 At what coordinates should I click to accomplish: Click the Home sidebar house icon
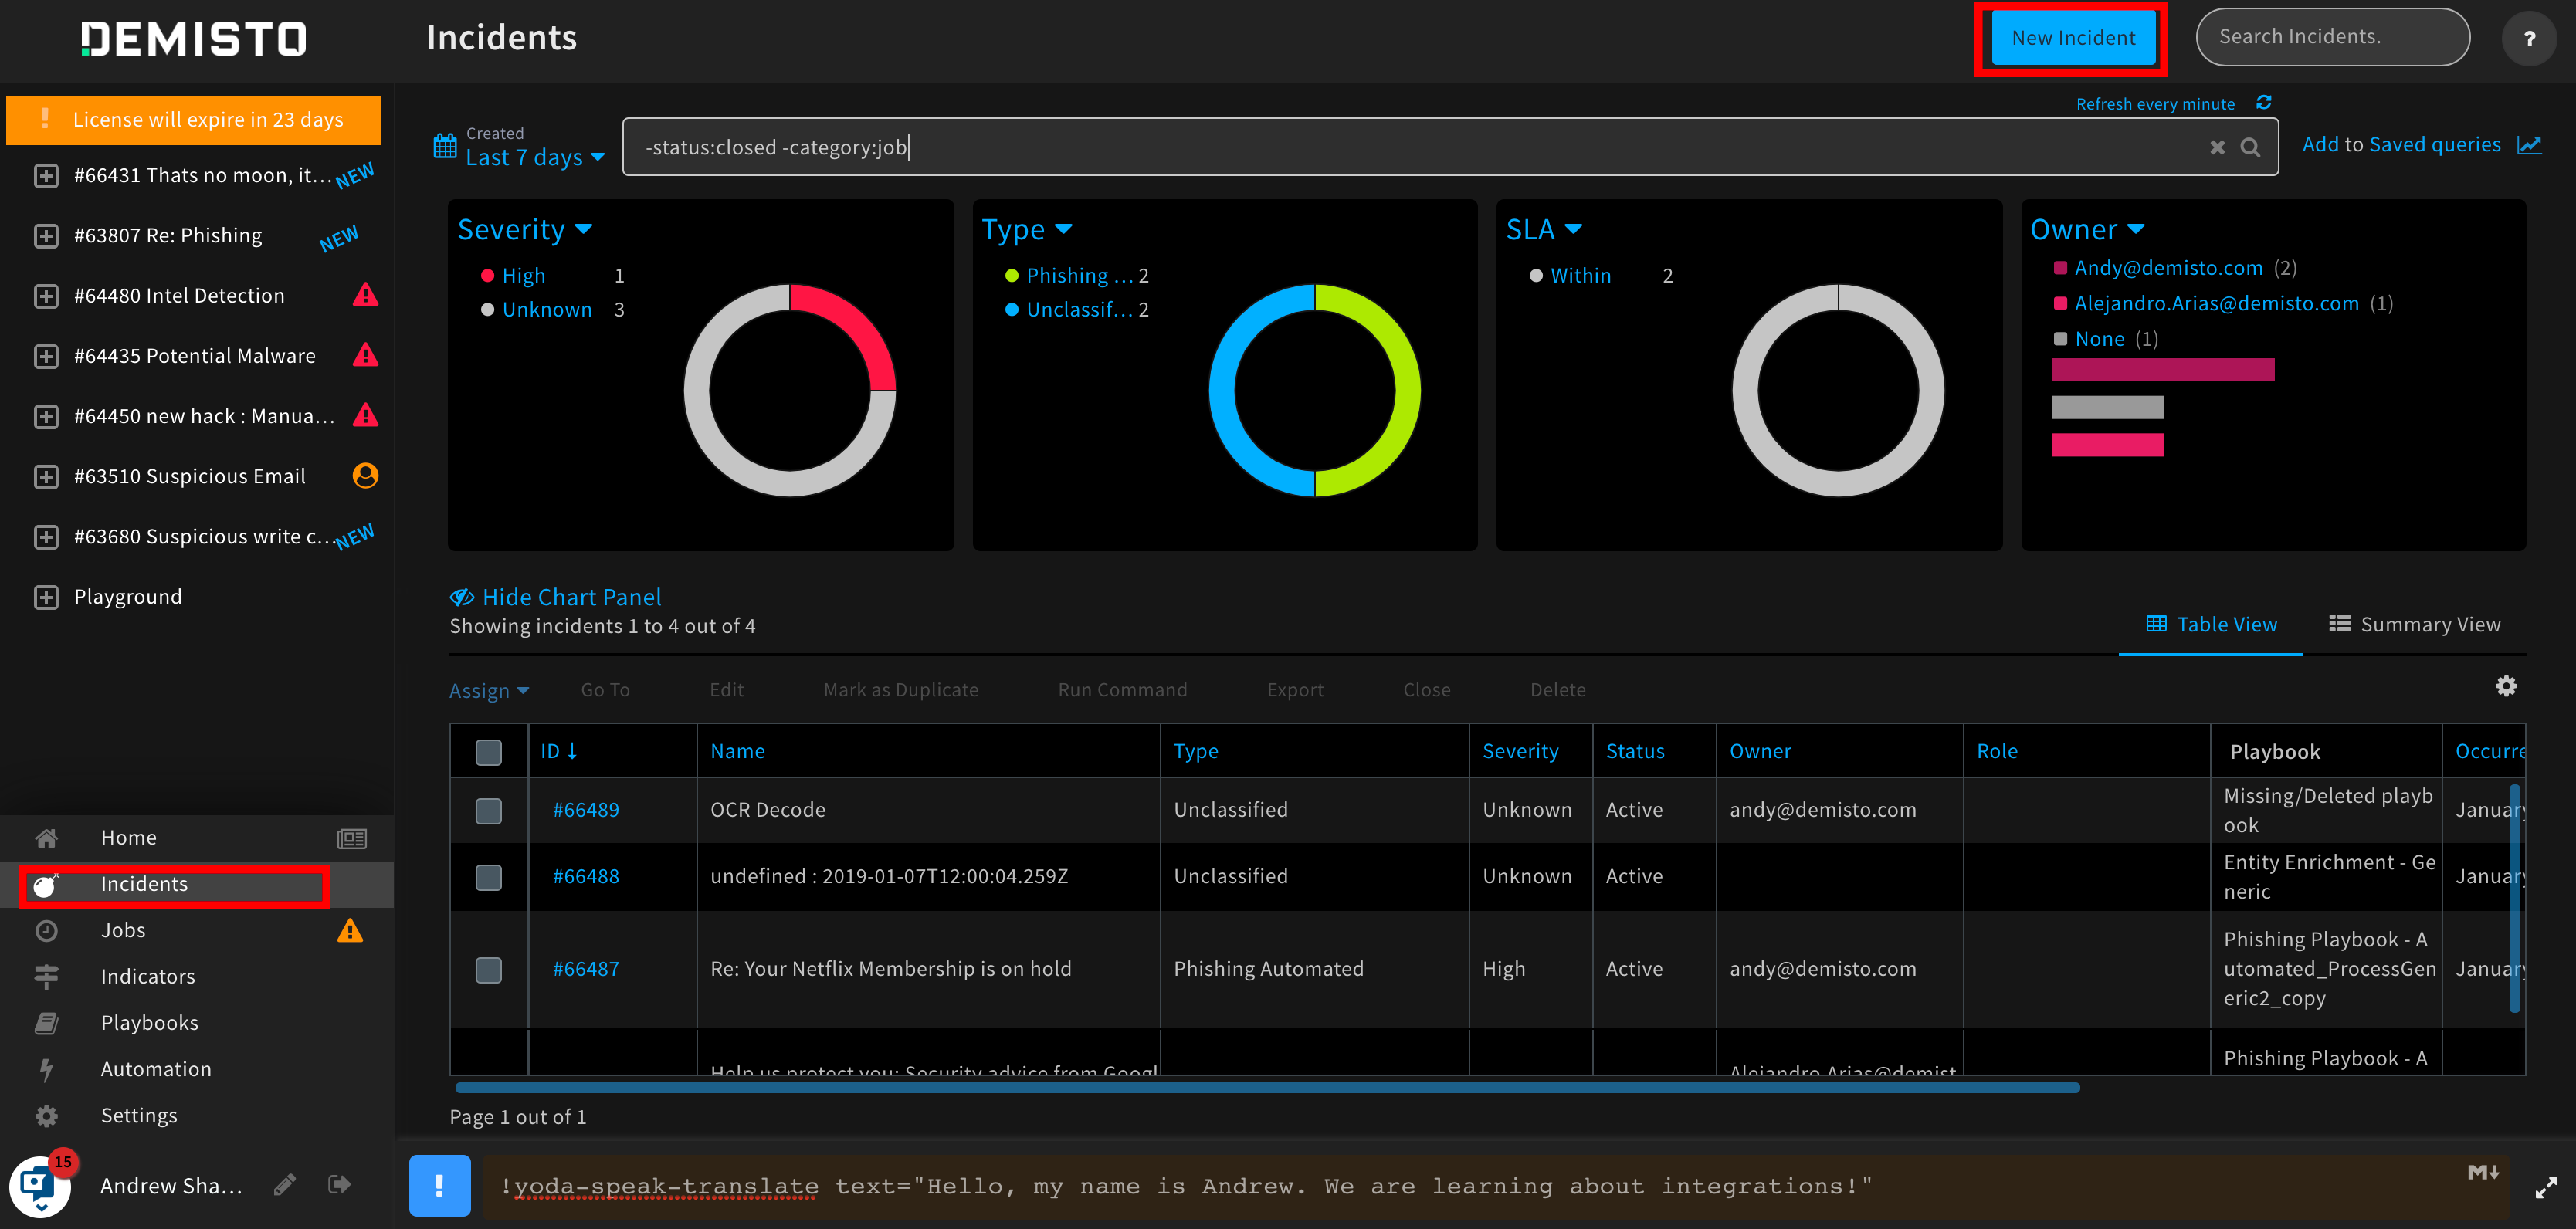point(46,837)
